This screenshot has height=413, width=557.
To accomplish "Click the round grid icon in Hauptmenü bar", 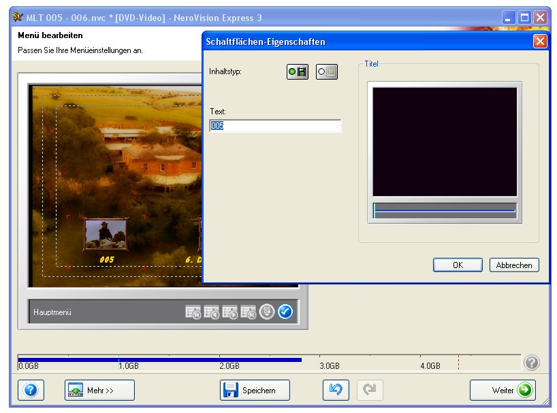I will (268, 312).
